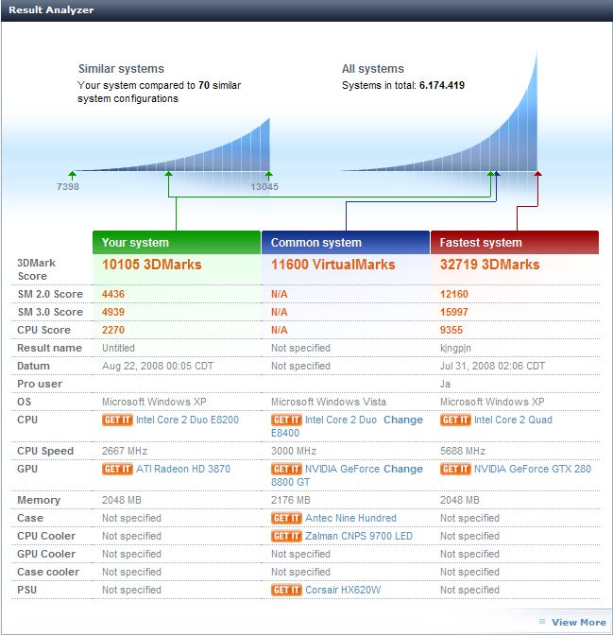Open the Corsair HX620W PSU link
613x635 pixels.
343,590
